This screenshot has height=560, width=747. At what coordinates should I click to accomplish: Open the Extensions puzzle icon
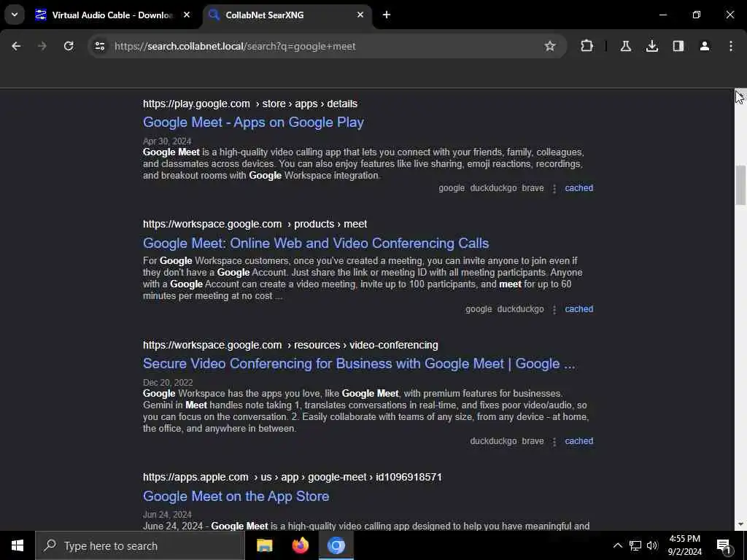[x=587, y=46]
